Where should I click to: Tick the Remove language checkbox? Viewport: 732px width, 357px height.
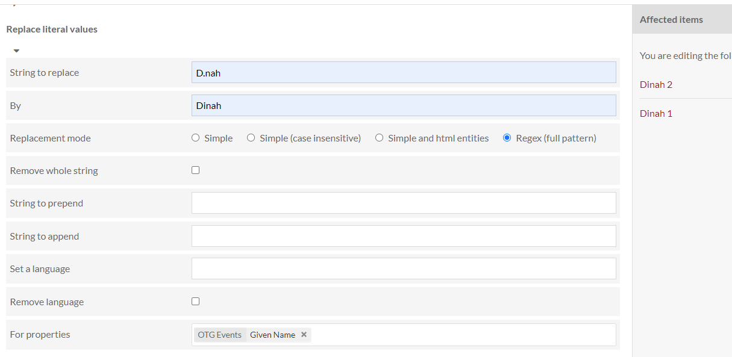pyautogui.click(x=196, y=302)
